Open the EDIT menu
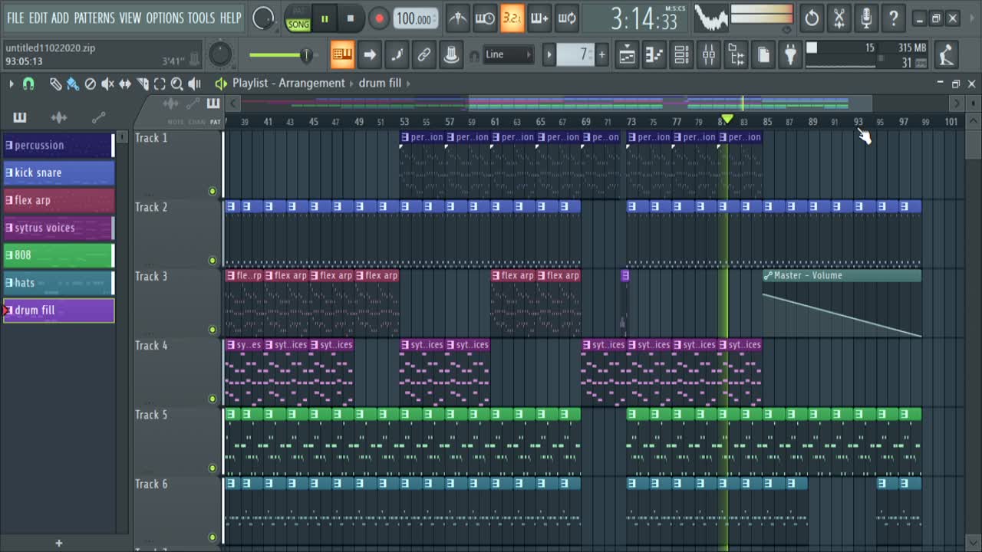Screen dimensions: 982x552 (x=38, y=18)
